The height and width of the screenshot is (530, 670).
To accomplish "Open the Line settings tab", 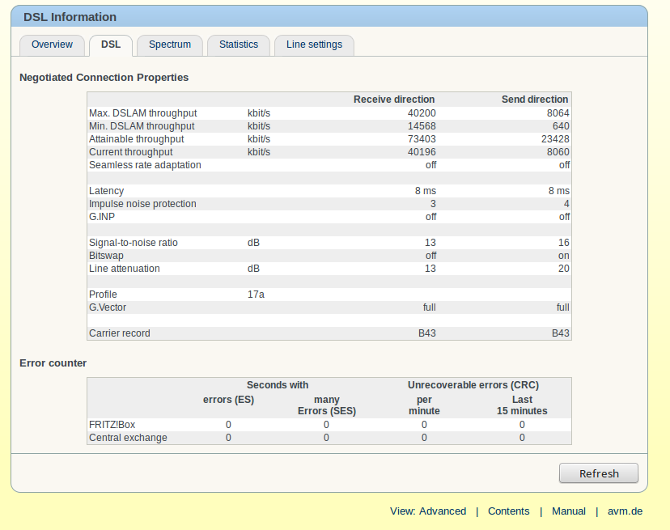I will point(314,45).
